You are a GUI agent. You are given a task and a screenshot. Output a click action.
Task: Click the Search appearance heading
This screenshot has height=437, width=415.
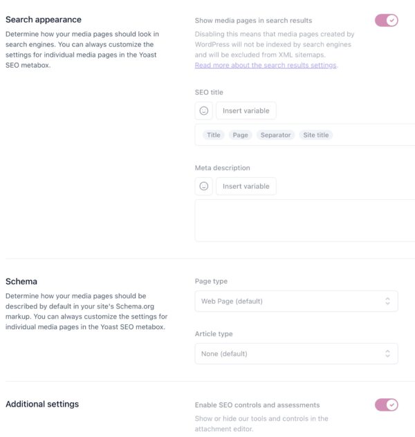(44, 19)
